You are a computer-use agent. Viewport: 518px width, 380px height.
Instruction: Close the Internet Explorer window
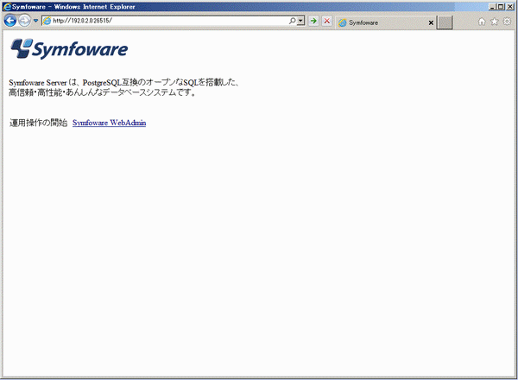(x=510, y=7)
